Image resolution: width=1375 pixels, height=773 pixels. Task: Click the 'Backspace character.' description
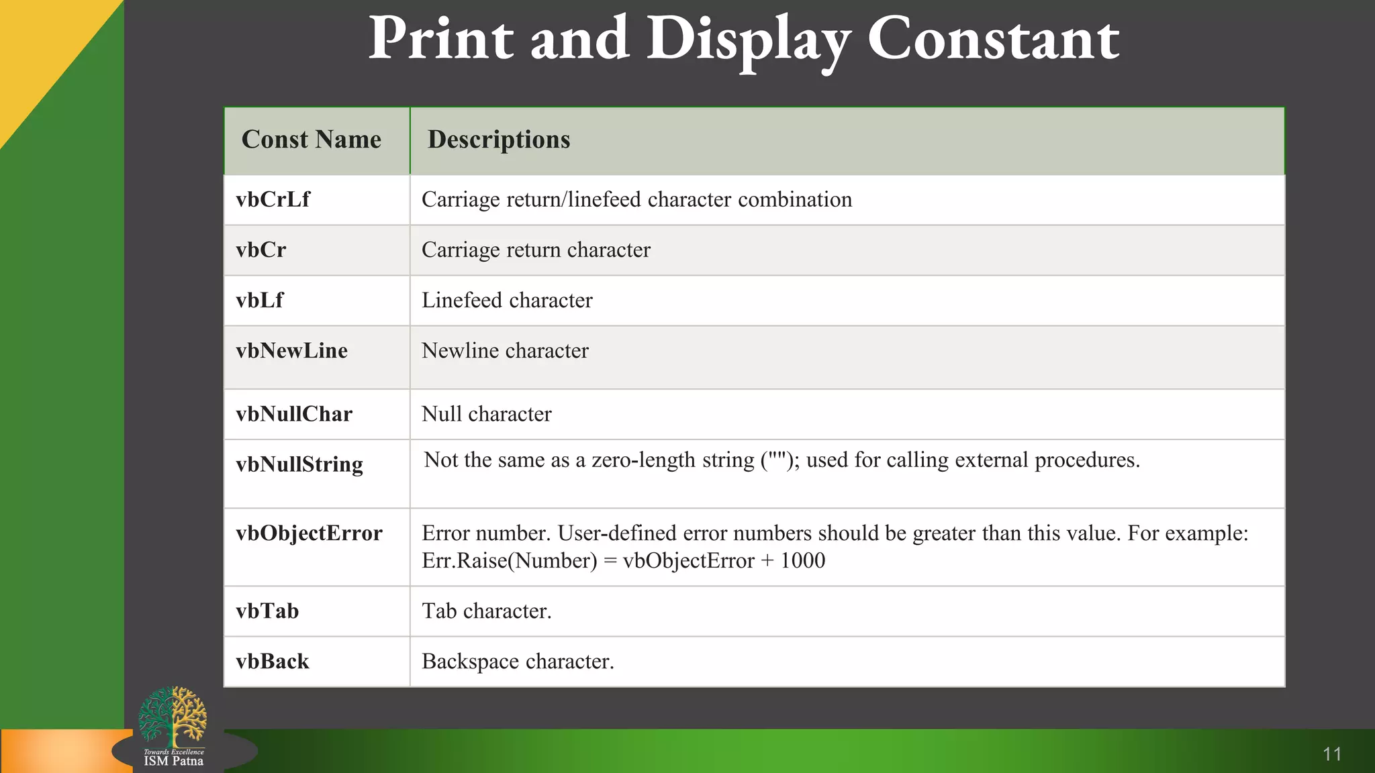518,662
